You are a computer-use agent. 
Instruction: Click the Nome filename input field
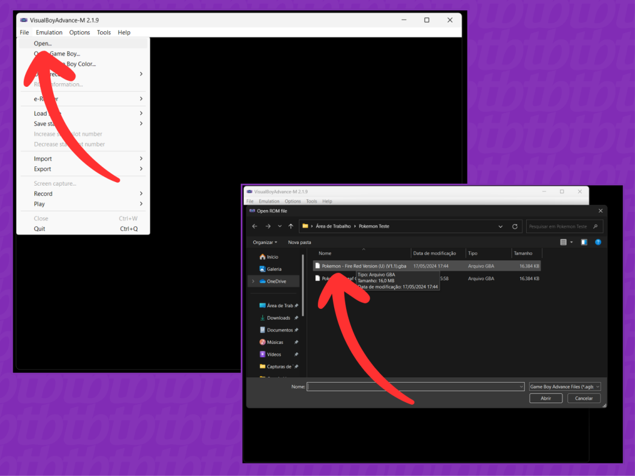[x=416, y=387]
